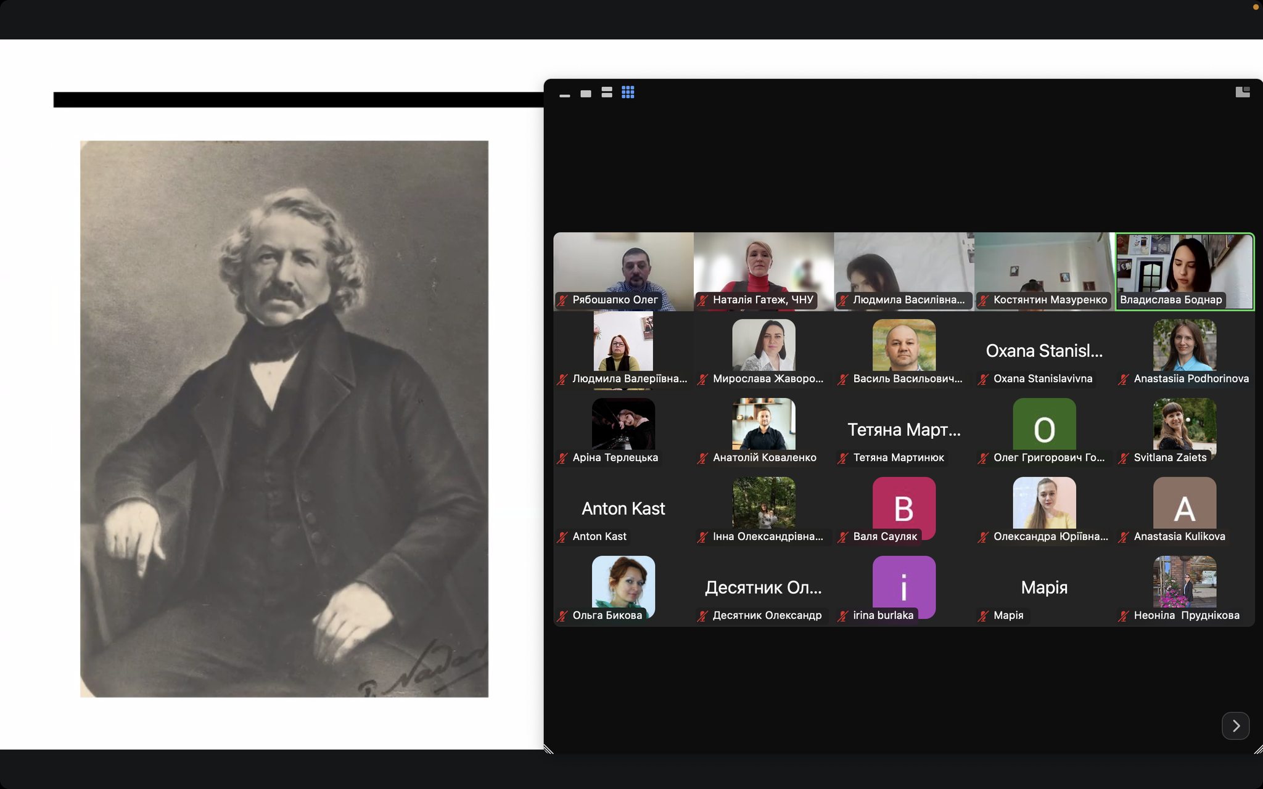
Task: Click Мирослава Жаворо... profile picture
Action: 763,345
